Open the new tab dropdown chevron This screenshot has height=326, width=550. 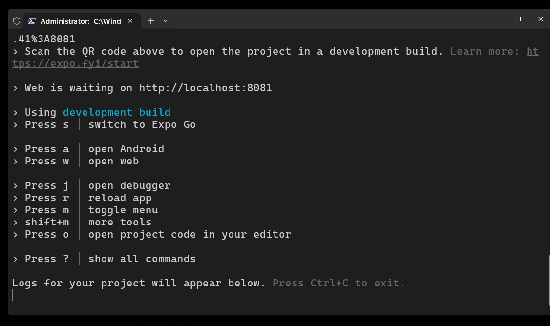[165, 21]
